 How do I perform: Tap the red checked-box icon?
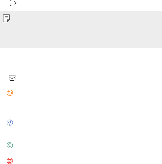(x=10, y=161)
